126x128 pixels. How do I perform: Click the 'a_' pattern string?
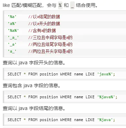point(12,51)
